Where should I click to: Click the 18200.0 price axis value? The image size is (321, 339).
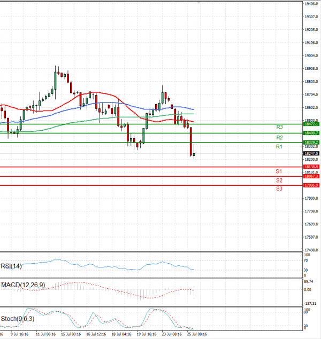311,159
